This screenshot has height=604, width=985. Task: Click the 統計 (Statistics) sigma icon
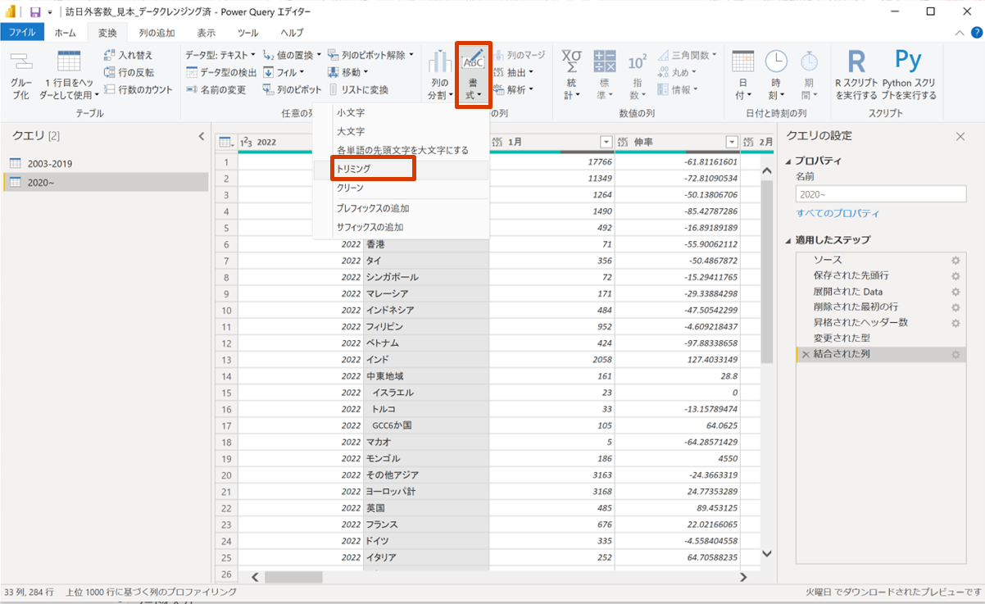pyautogui.click(x=570, y=61)
